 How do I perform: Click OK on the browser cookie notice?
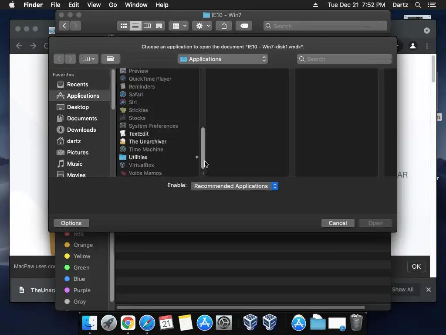pyautogui.click(x=416, y=267)
